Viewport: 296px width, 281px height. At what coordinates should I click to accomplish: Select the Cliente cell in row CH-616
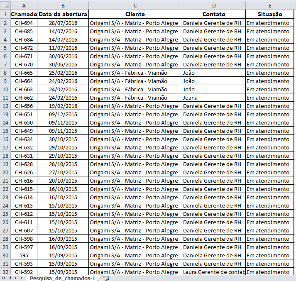coord(135,181)
